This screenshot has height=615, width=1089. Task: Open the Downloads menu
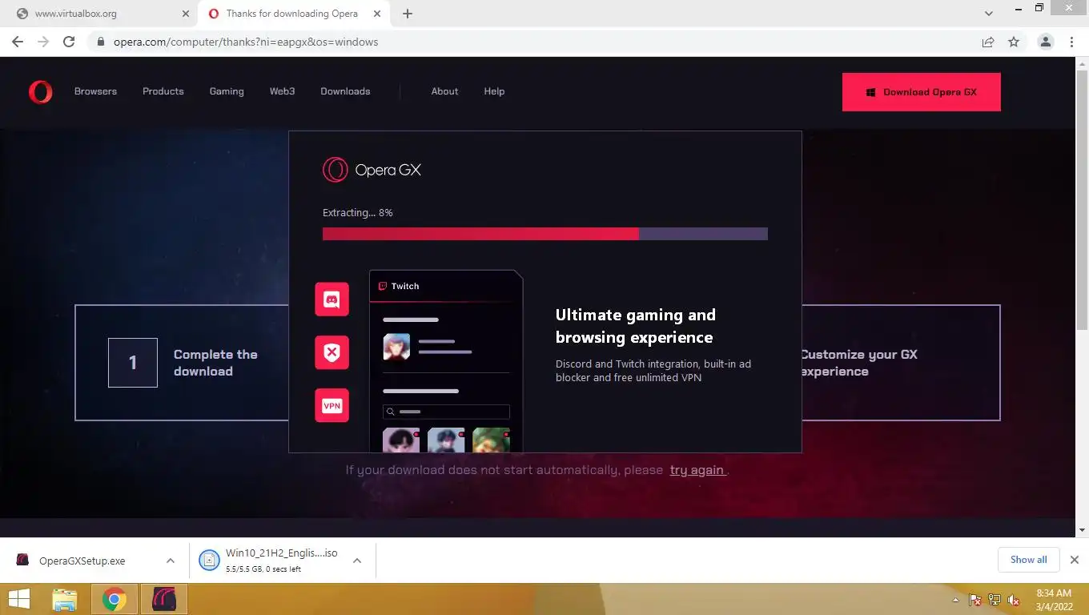(345, 91)
